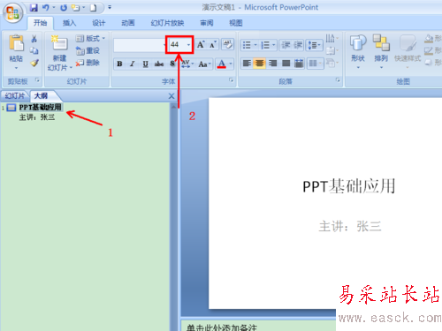Clear all formatting with eraser icon
Screen dimensions: 442x331
(227, 45)
